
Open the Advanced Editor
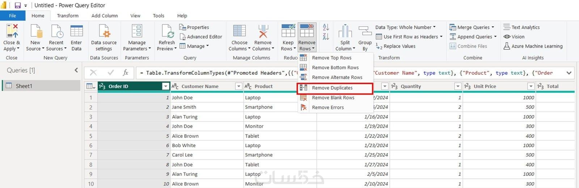(x=200, y=37)
